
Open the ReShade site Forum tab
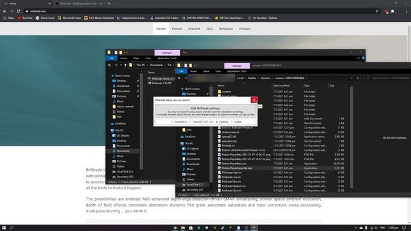177,29
